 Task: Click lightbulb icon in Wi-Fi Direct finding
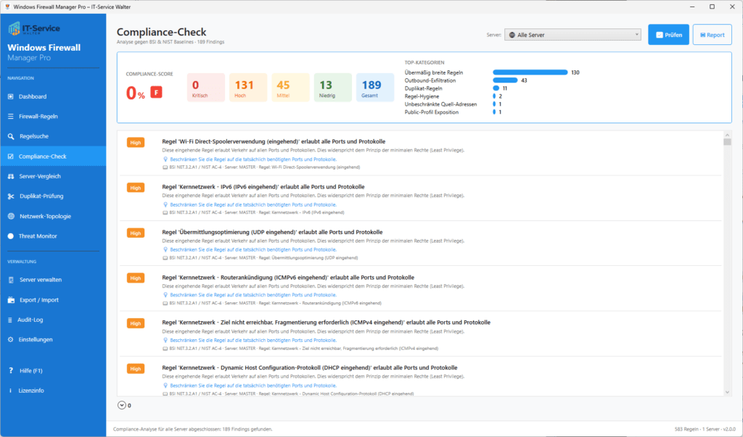[165, 159]
